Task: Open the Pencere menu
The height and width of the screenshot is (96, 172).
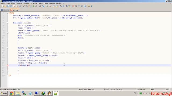Action: pyautogui.click(x=59, y=3)
